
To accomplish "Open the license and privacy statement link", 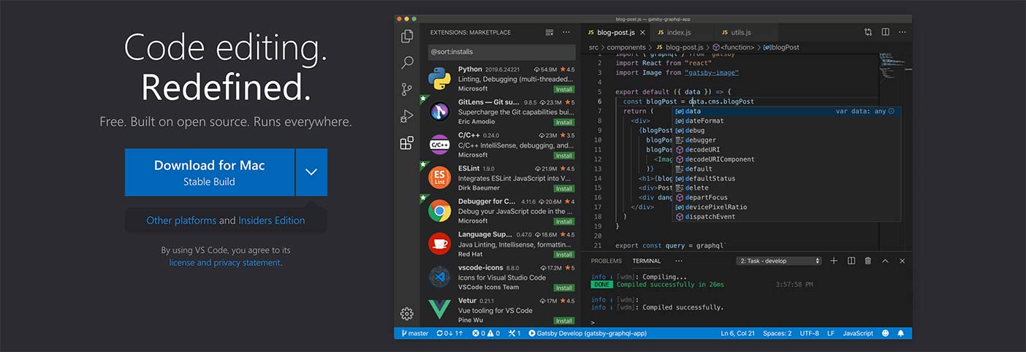I will [x=225, y=263].
